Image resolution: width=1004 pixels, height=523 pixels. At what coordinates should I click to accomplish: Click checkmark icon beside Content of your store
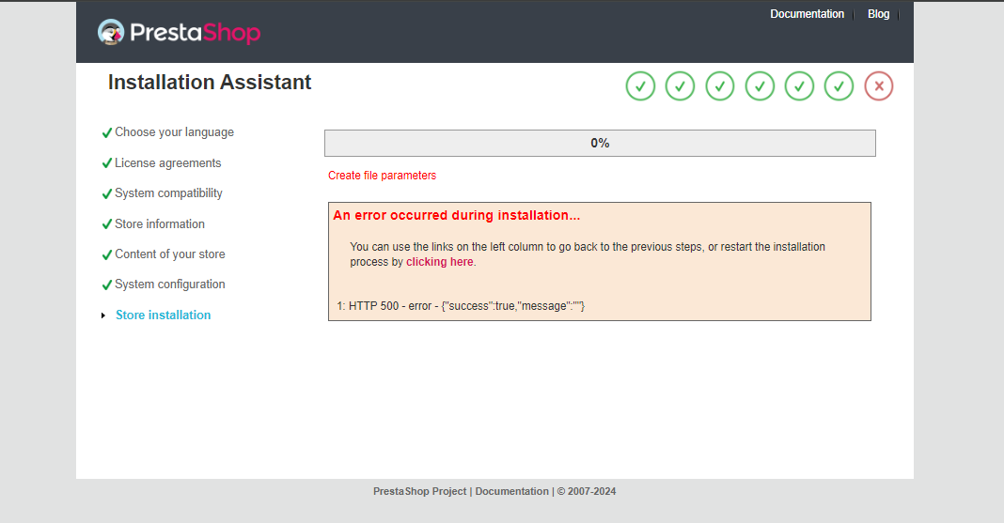[x=107, y=255]
